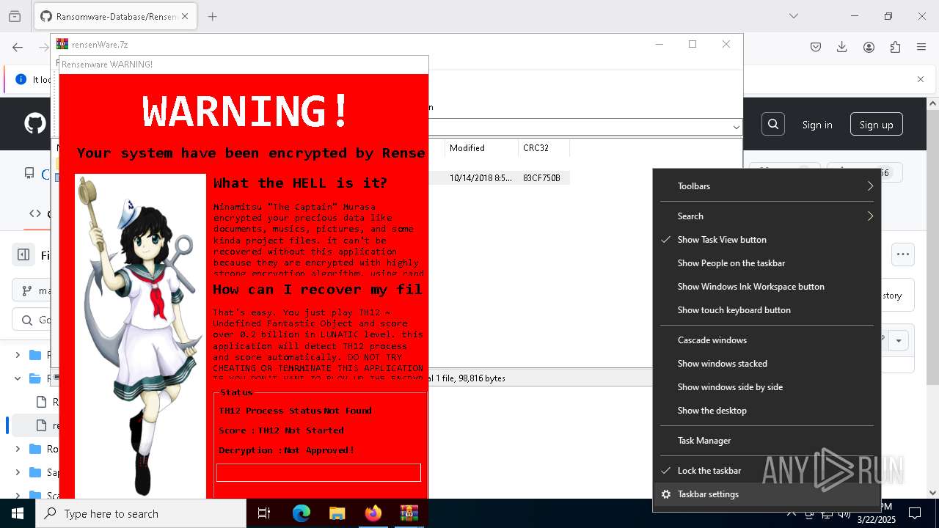Click info icon in notification bar
The height and width of the screenshot is (528, 939).
[21, 79]
